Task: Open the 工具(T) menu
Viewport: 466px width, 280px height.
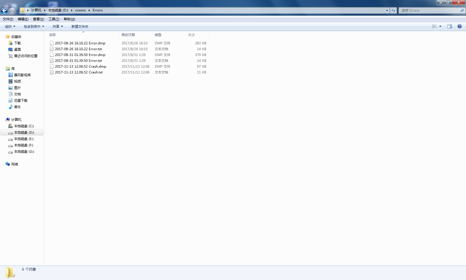Action: coord(54,19)
